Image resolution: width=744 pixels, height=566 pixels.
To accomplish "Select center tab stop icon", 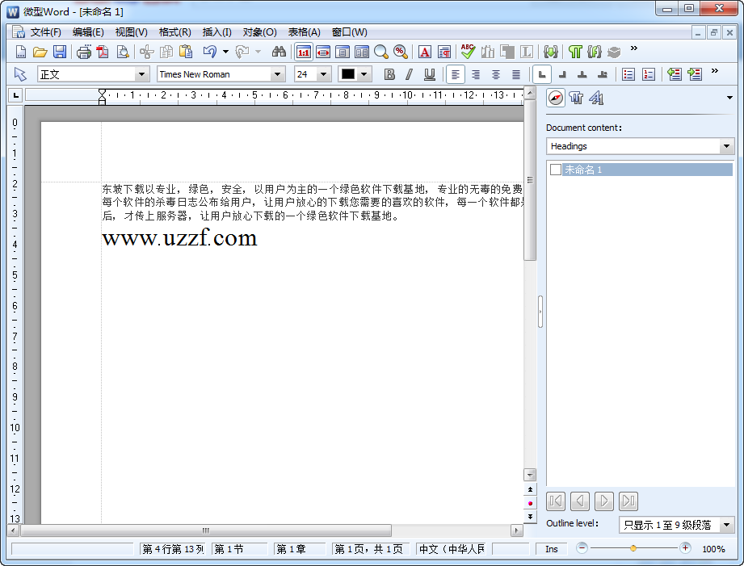I will tap(582, 74).
